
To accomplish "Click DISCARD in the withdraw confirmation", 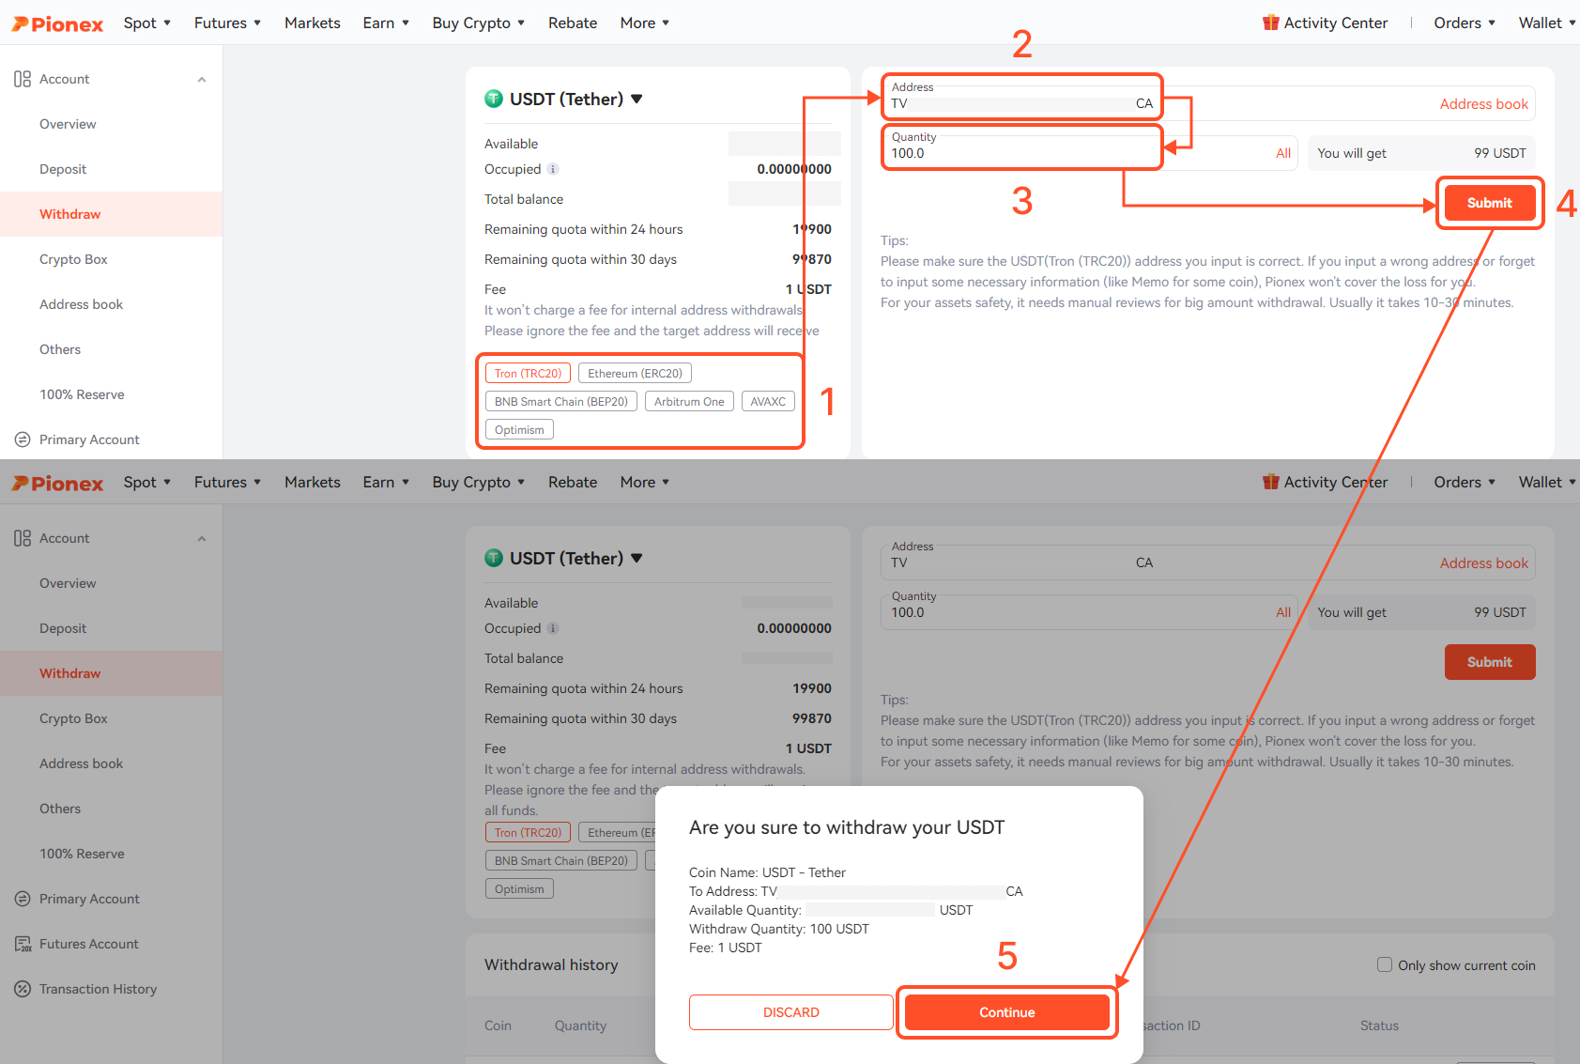I will 790,1012.
